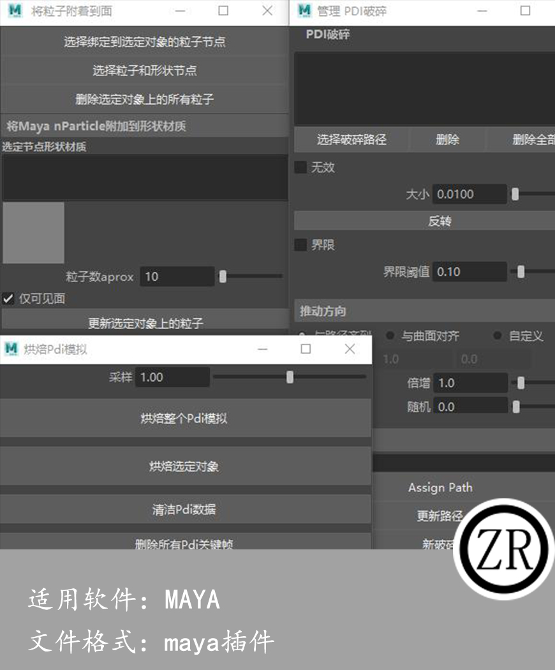555x670 pixels.
Task: Click 删除选定对象上的所有粒子
Action: (x=144, y=99)
